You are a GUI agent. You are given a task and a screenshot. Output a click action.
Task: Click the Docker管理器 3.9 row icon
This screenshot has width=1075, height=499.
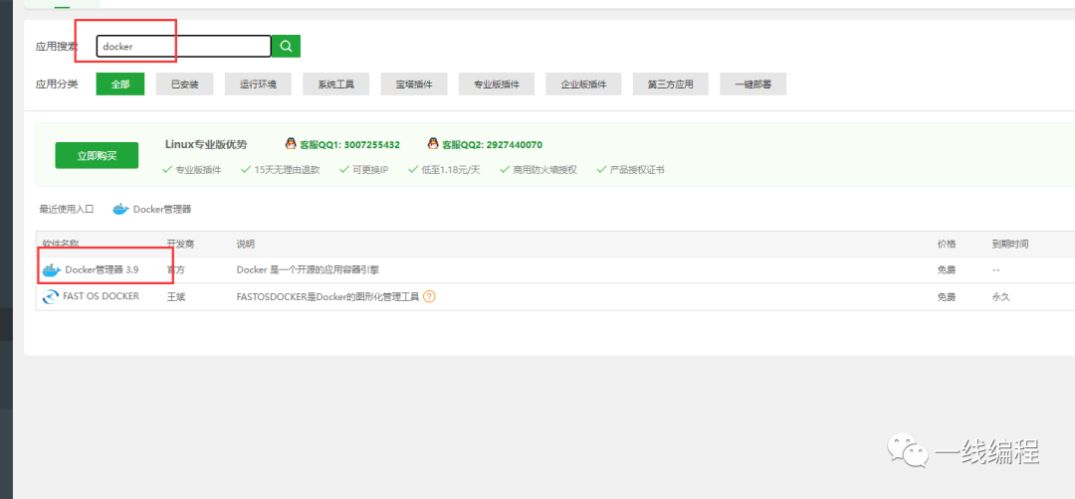click(52, 270)
